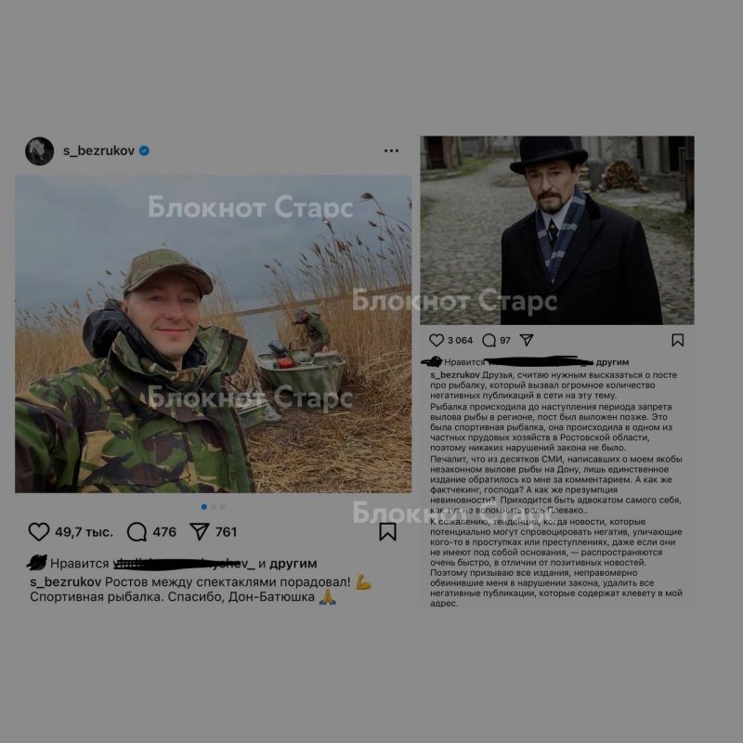This screenshot has height=743, width=743.
Task: Select the second carousel dot indicator
Action: pos(214,506)
